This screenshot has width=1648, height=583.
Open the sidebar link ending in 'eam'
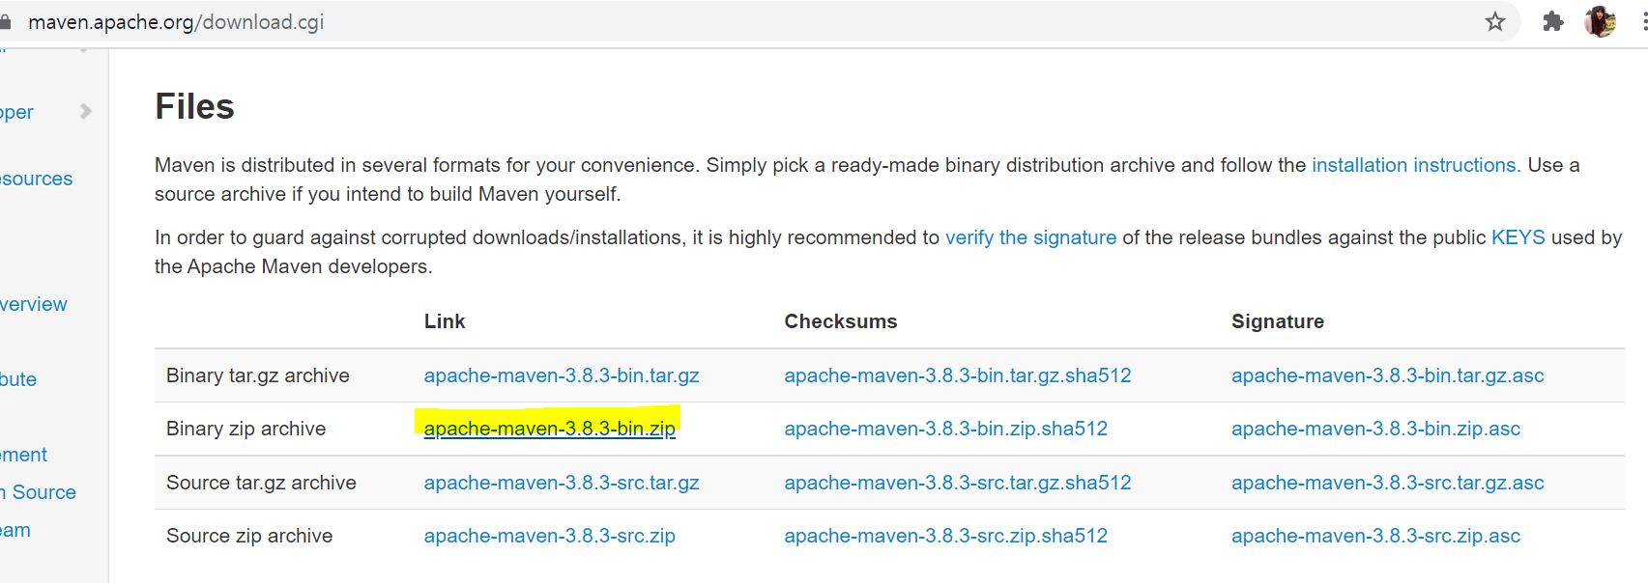[15, 530]
